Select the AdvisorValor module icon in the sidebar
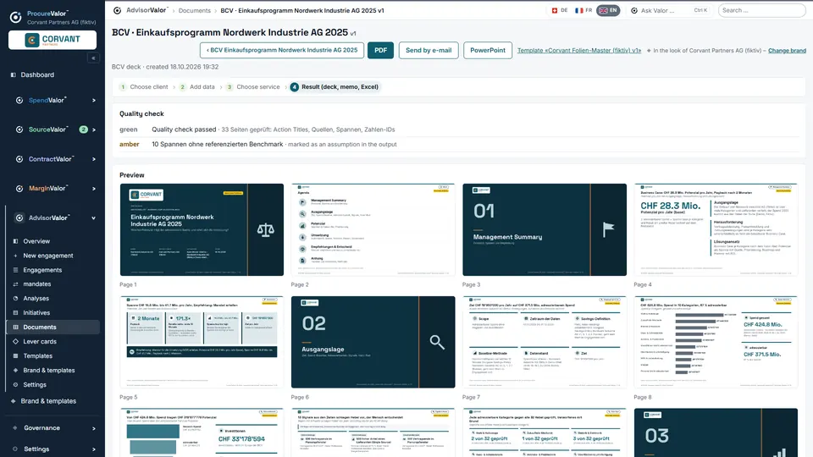Screen dimensions: 813x457 click(x=19, y=218)
